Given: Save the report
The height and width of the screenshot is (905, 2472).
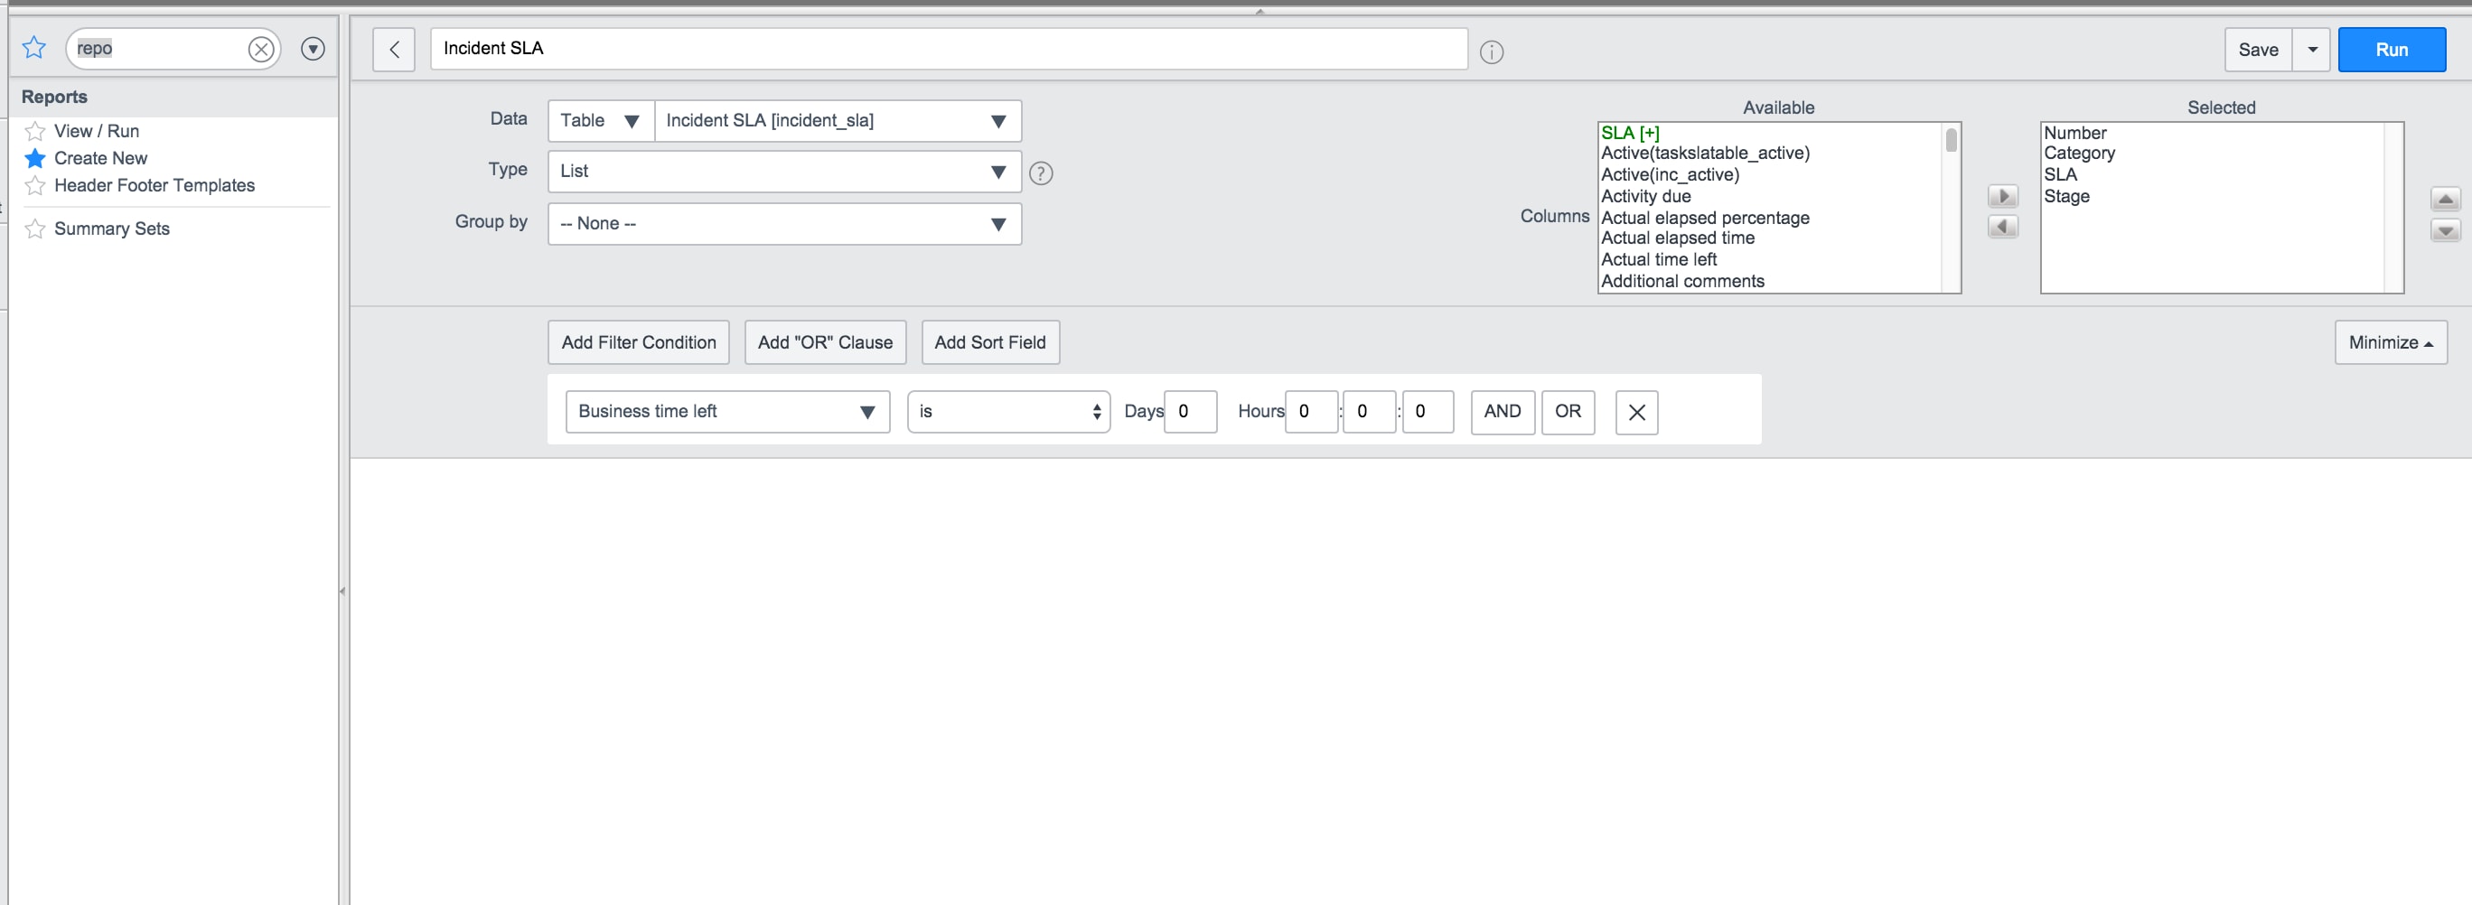Looking at the screenshot, I should tap(2258, 50).
